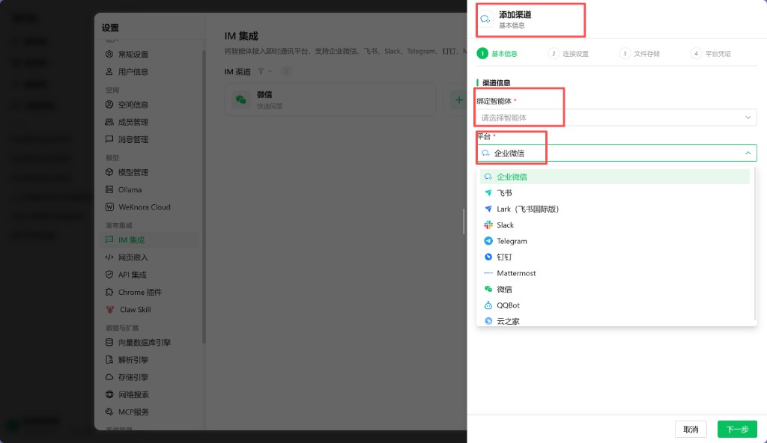
Task: Open 解析引擎 settings
Action: [x=149, y=360]
